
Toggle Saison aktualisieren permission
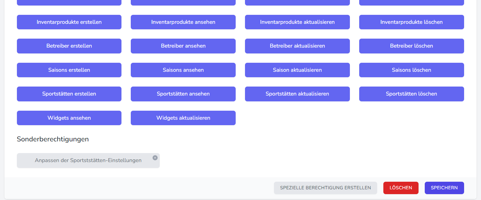[x=297, y=70]
